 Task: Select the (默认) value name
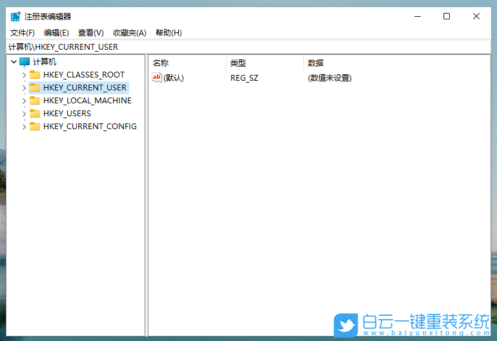174,77
